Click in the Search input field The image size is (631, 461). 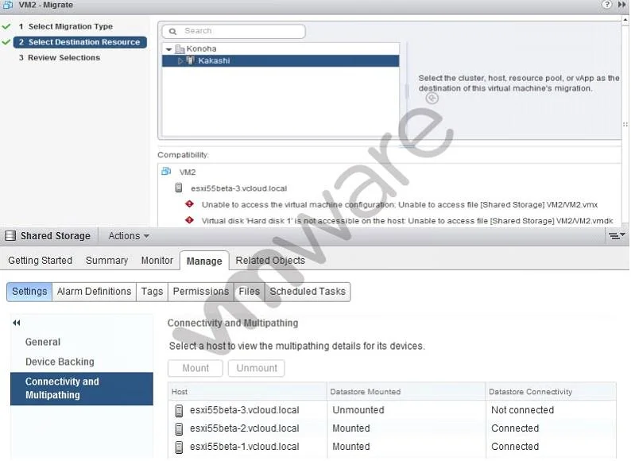234,31
